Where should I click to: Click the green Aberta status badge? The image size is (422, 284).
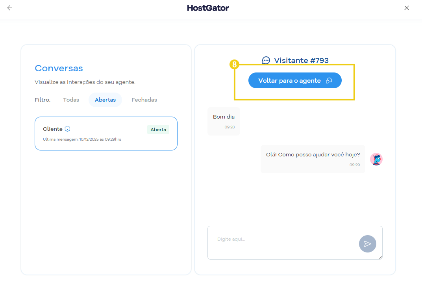pos(158,130)
